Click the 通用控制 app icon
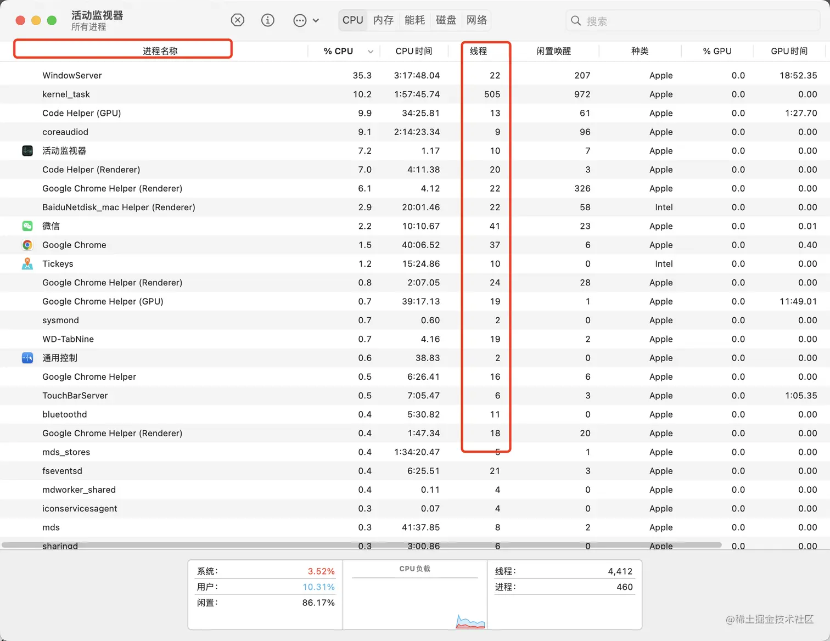Viewport: 830px width, 641px height. (x=27, y=358)
